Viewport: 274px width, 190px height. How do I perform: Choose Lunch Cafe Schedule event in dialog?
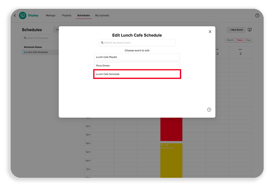pos(137,74)
